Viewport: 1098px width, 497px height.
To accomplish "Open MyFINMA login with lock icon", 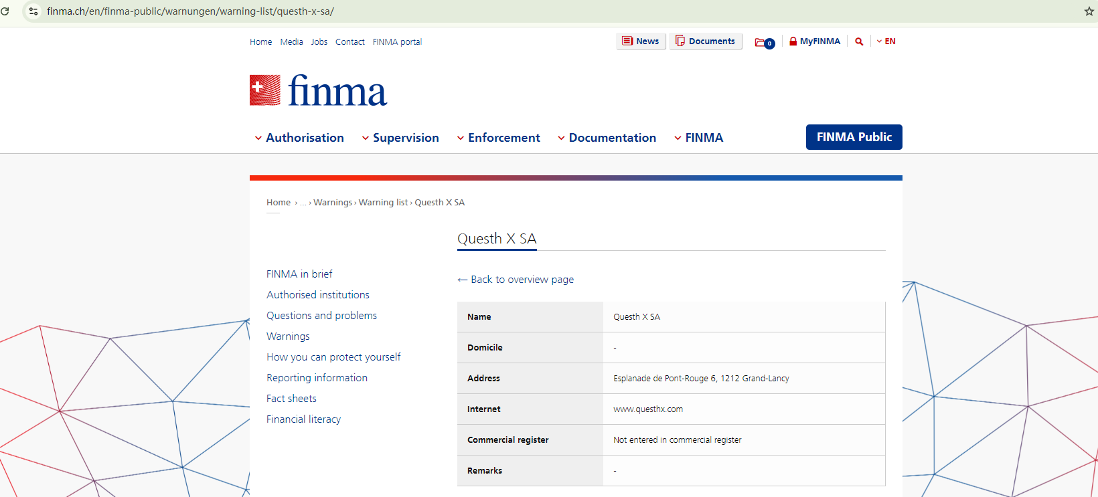I will pos(814,41).
